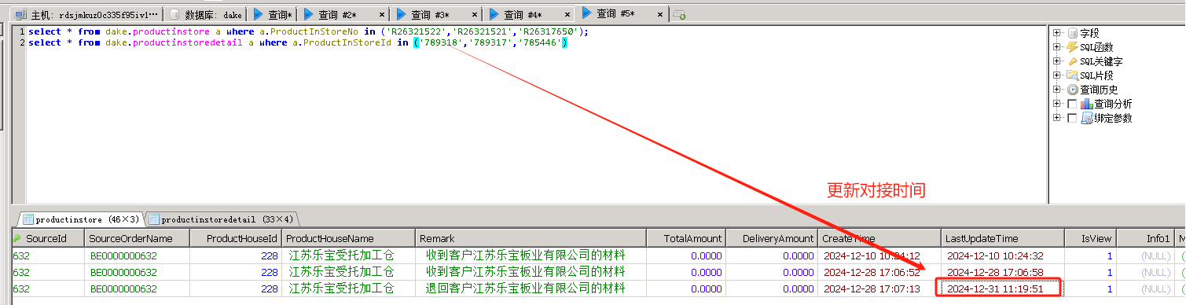Image resolution: width=1186 pixels, height=305 pixels.
Task: Sort by the SourceId column header
Action: 47,238
